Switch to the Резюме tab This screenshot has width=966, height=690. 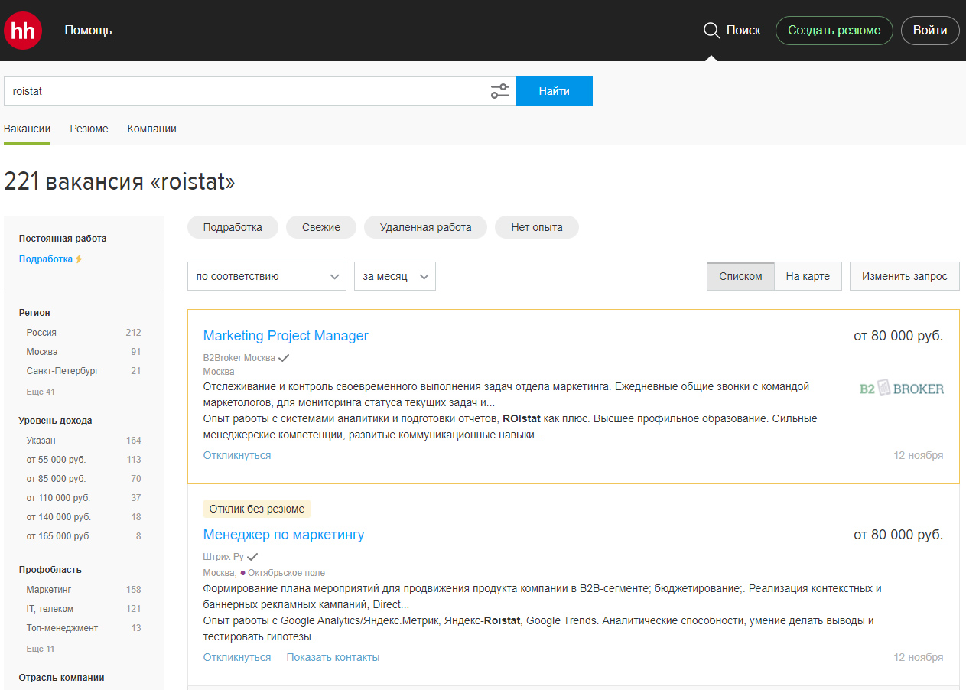(x=89, y=129)
